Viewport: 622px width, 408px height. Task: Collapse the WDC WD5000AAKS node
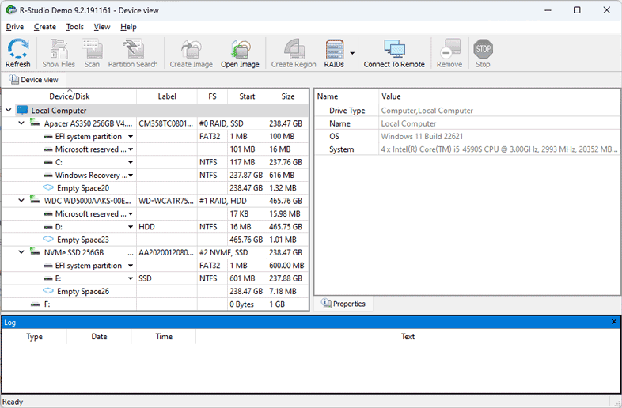tap(21, 201)
